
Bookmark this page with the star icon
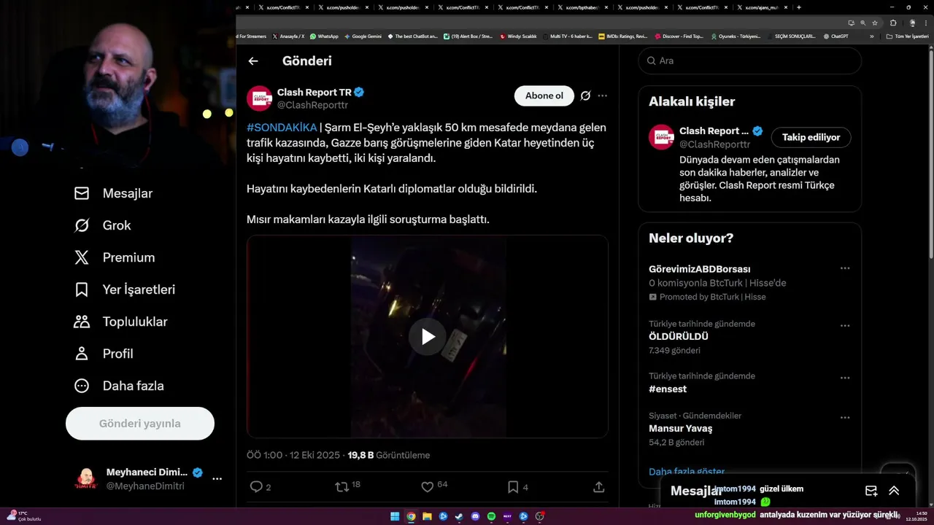(875, 23)
